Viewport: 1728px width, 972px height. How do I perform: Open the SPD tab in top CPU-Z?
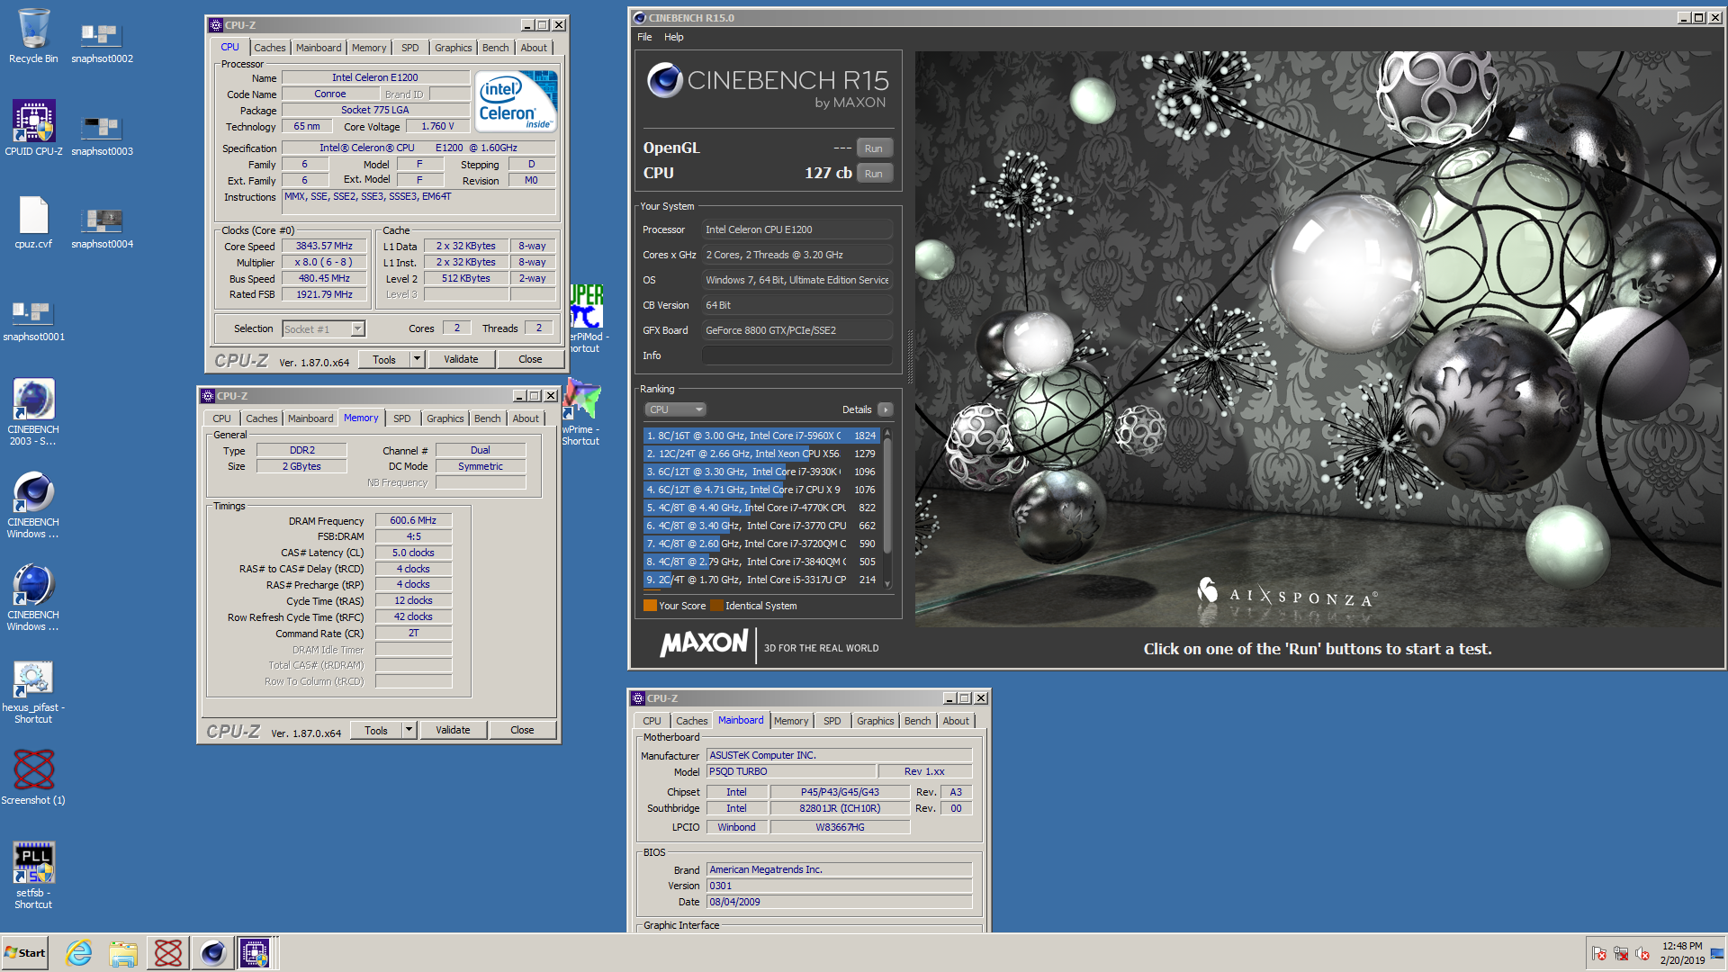pos(409,48)
